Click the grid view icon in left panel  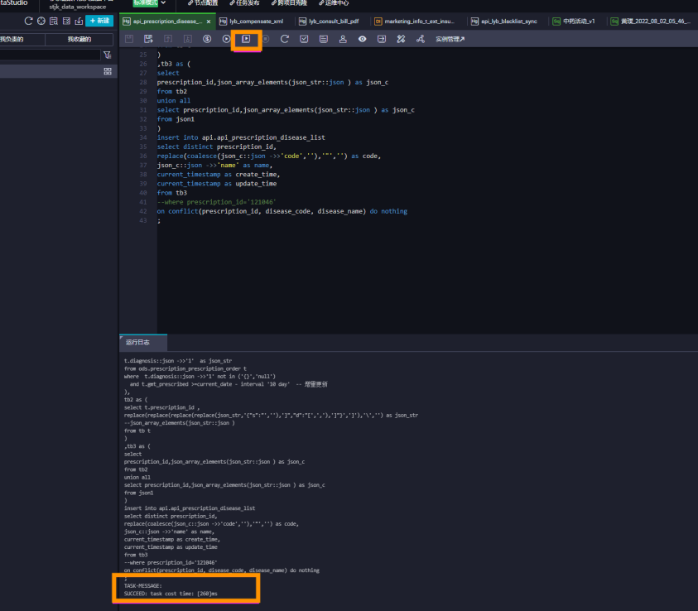point(108,71)
